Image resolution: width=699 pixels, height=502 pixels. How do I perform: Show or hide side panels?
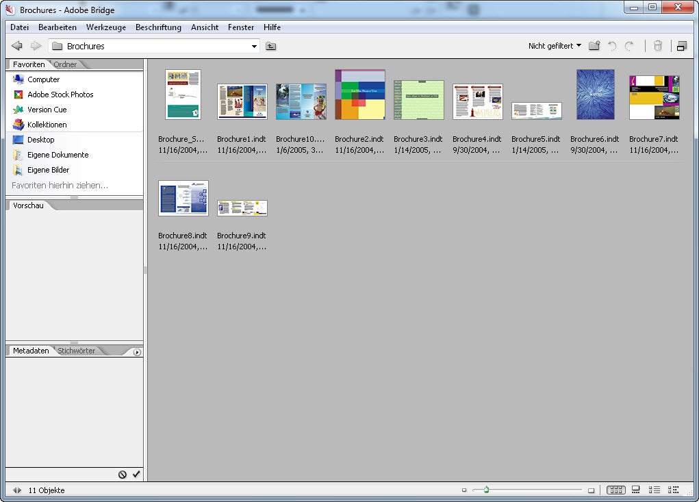[17, 490]
